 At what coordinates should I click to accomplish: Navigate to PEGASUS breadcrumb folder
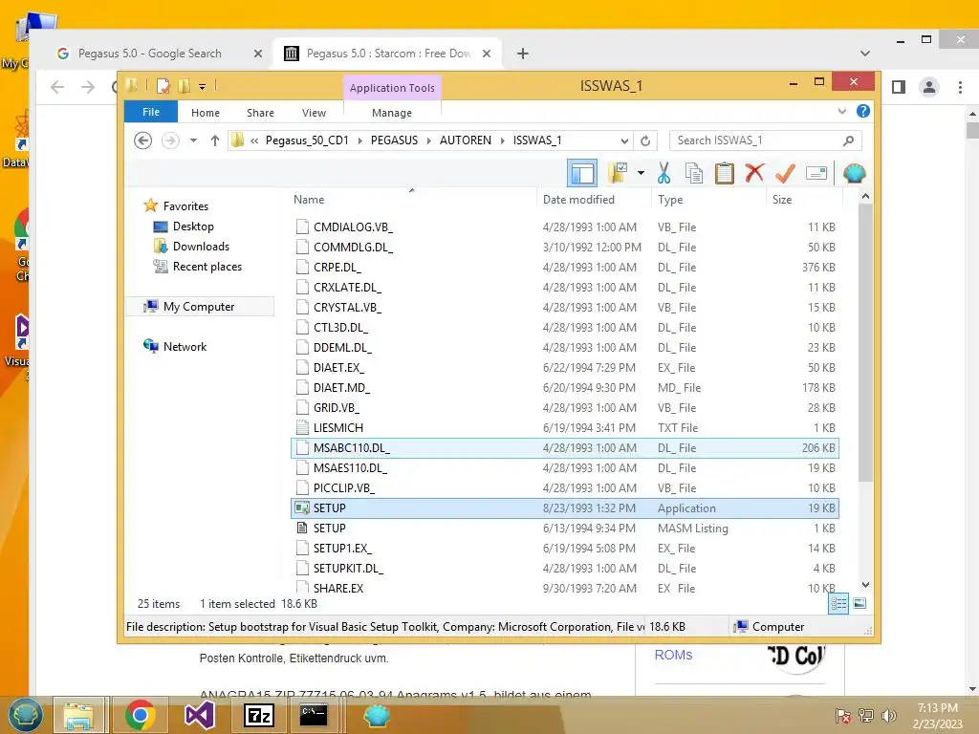[x=394, y=140]
